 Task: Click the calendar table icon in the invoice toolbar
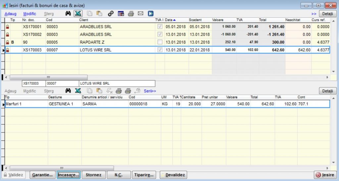point(121,14)
